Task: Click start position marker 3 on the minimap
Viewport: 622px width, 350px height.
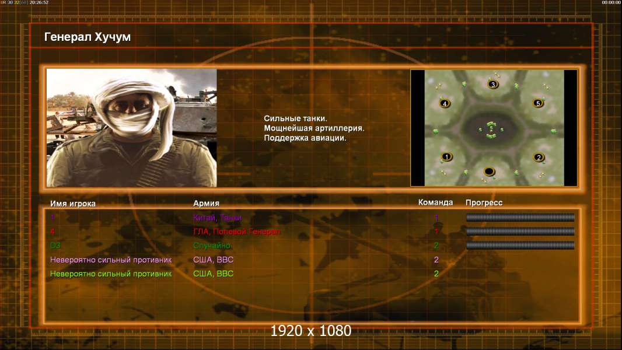Action: [x=492, y=85]
